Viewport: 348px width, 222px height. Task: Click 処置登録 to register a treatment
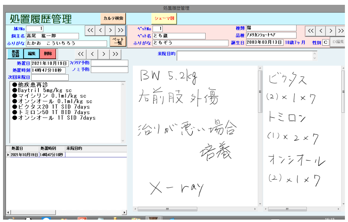(x=15, y=54)
